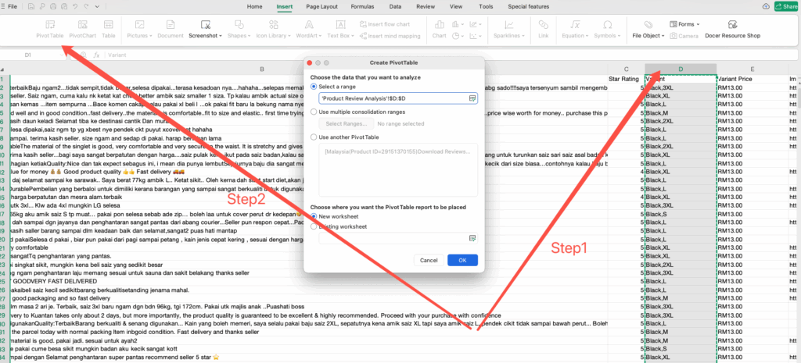Screen dimensions: 801x363
Task: Click the Chart icon in ribbon
Action: tap(439, 29)
